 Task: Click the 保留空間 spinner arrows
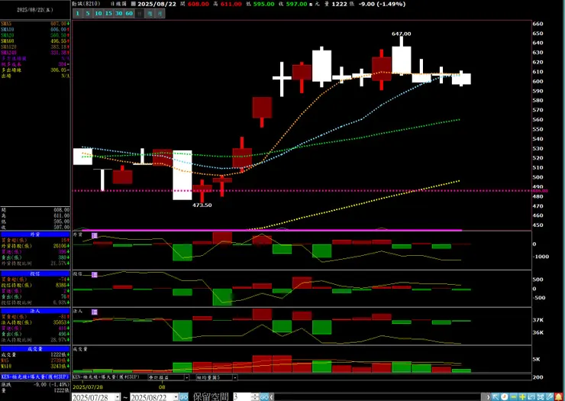[x=256, y=397]
